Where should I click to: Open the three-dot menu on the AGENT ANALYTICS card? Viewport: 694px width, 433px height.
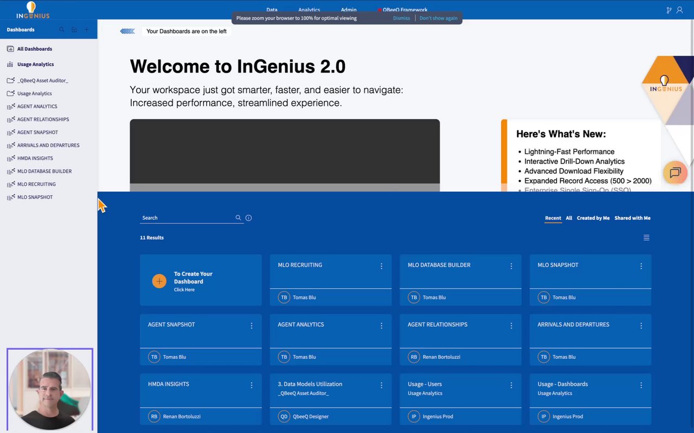pos(381,326)
